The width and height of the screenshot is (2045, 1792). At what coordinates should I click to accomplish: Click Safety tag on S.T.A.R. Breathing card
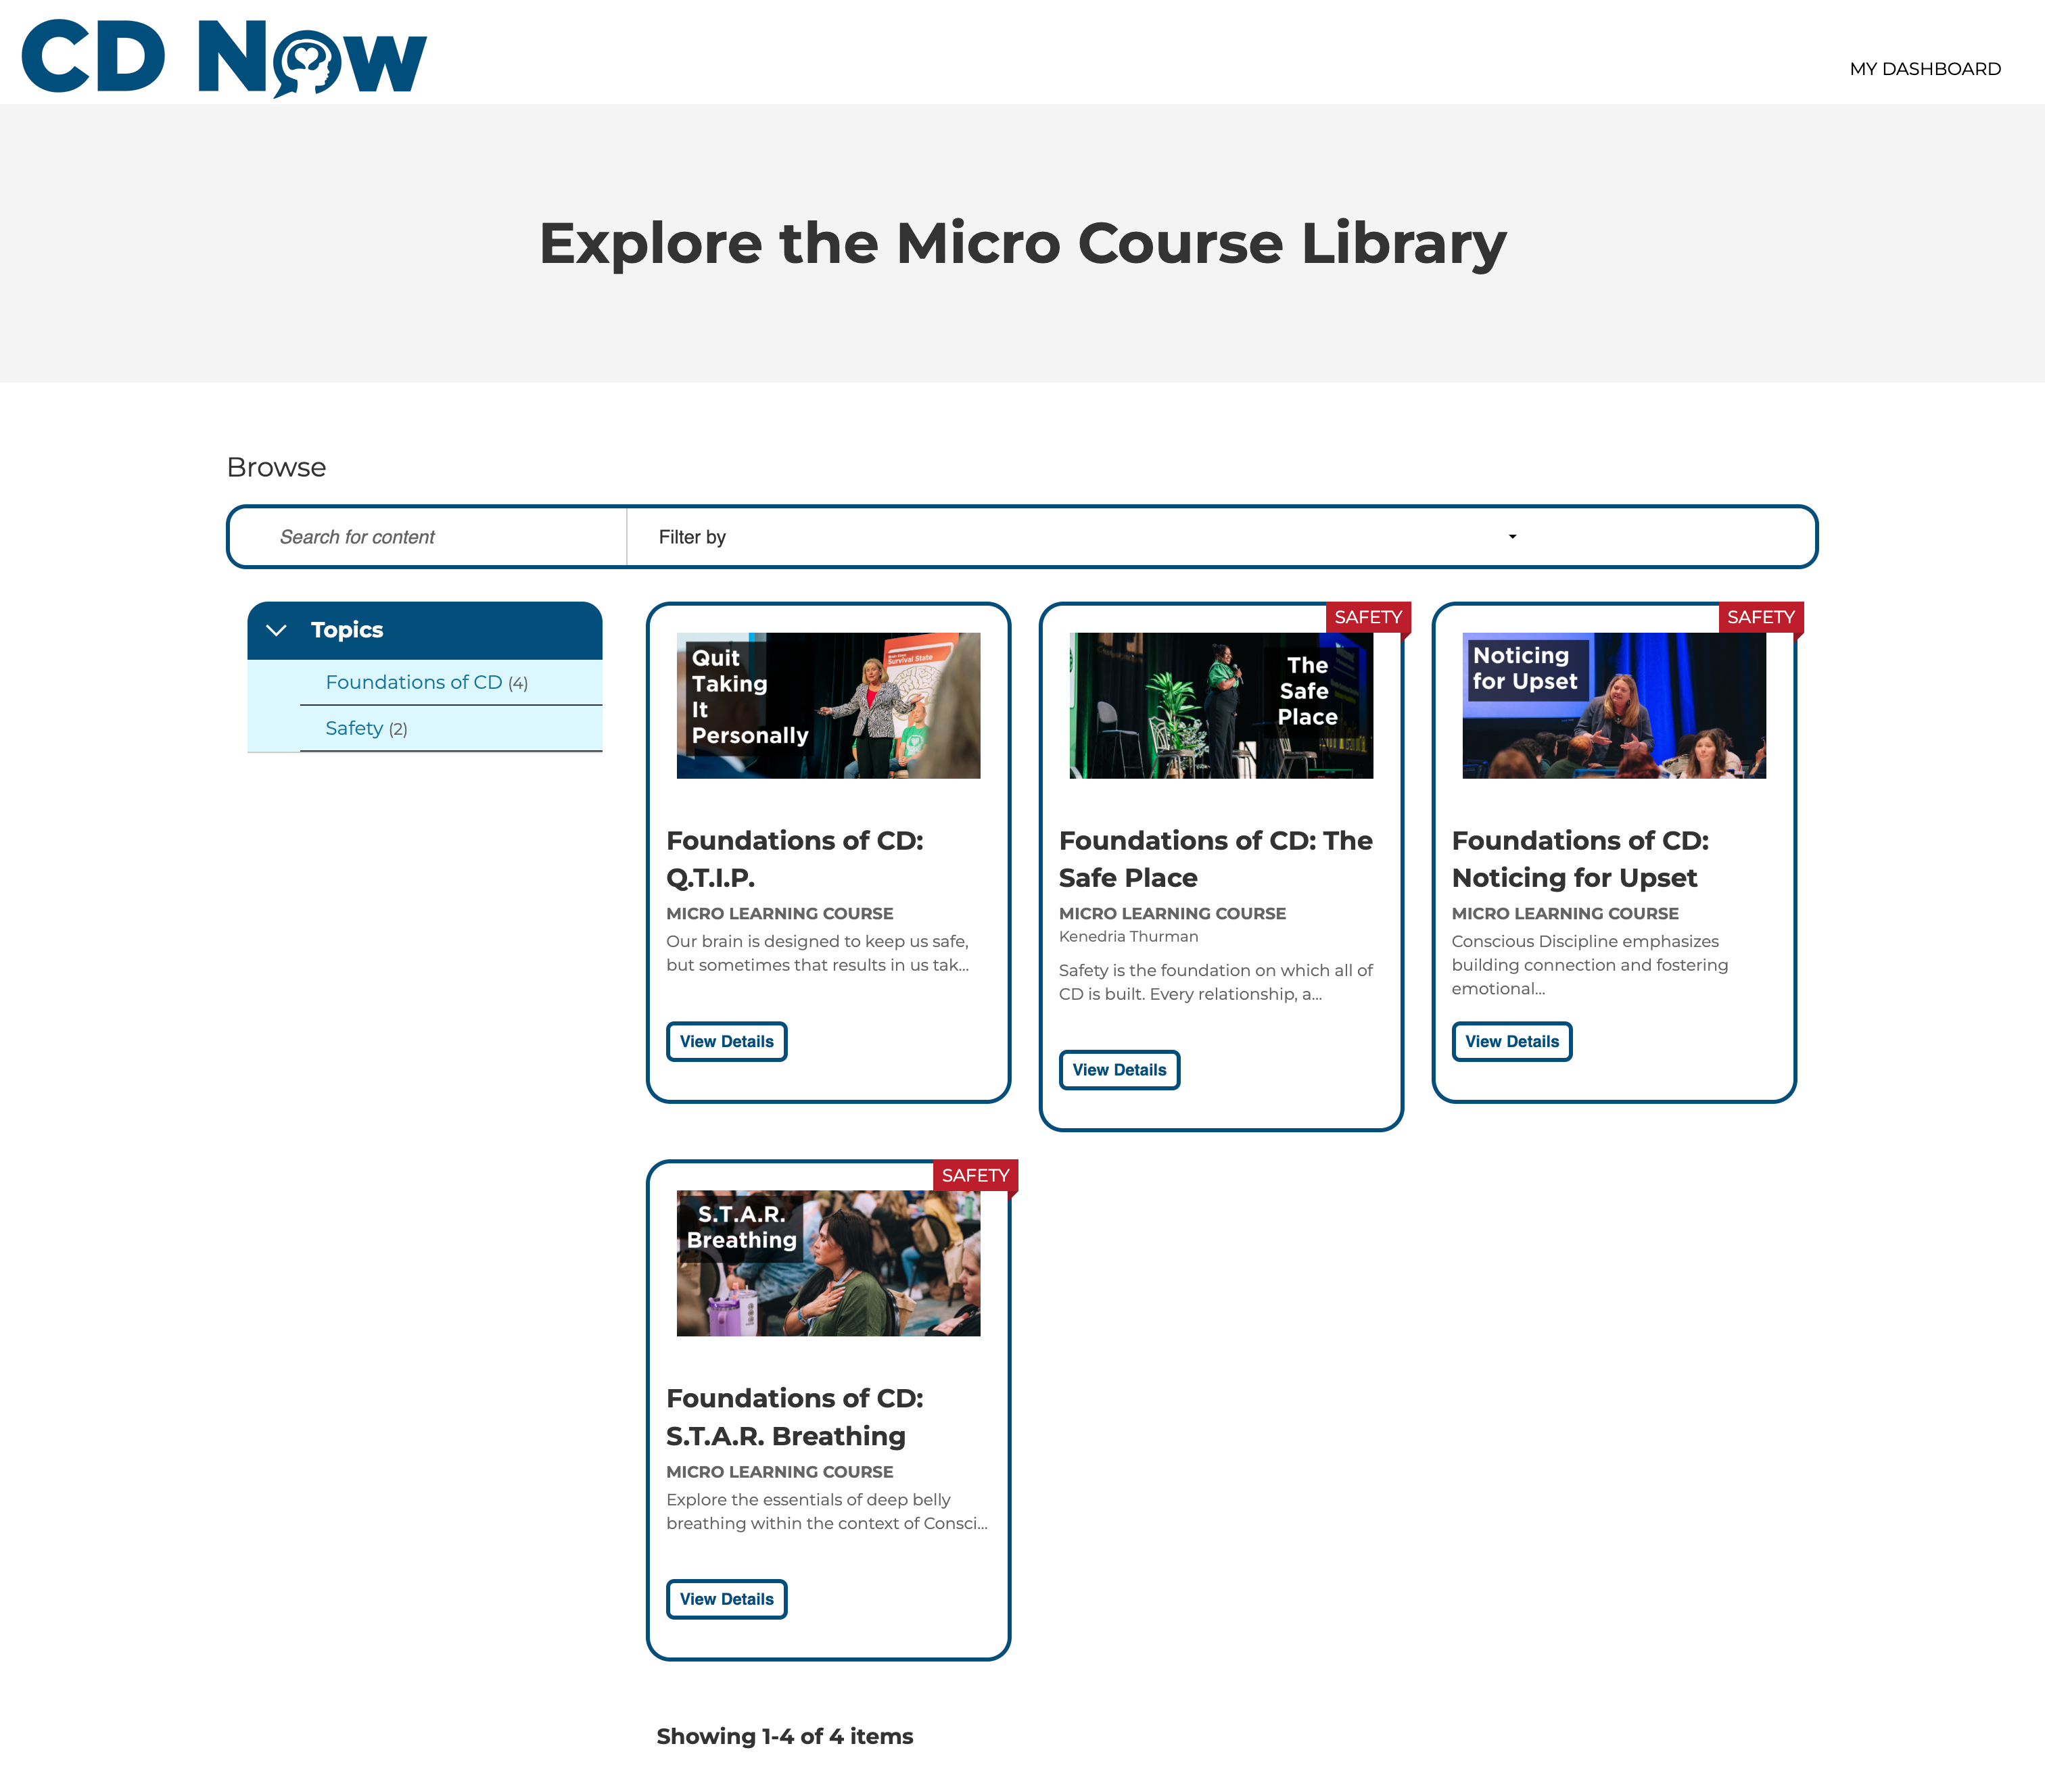(x=974, y=1175)
